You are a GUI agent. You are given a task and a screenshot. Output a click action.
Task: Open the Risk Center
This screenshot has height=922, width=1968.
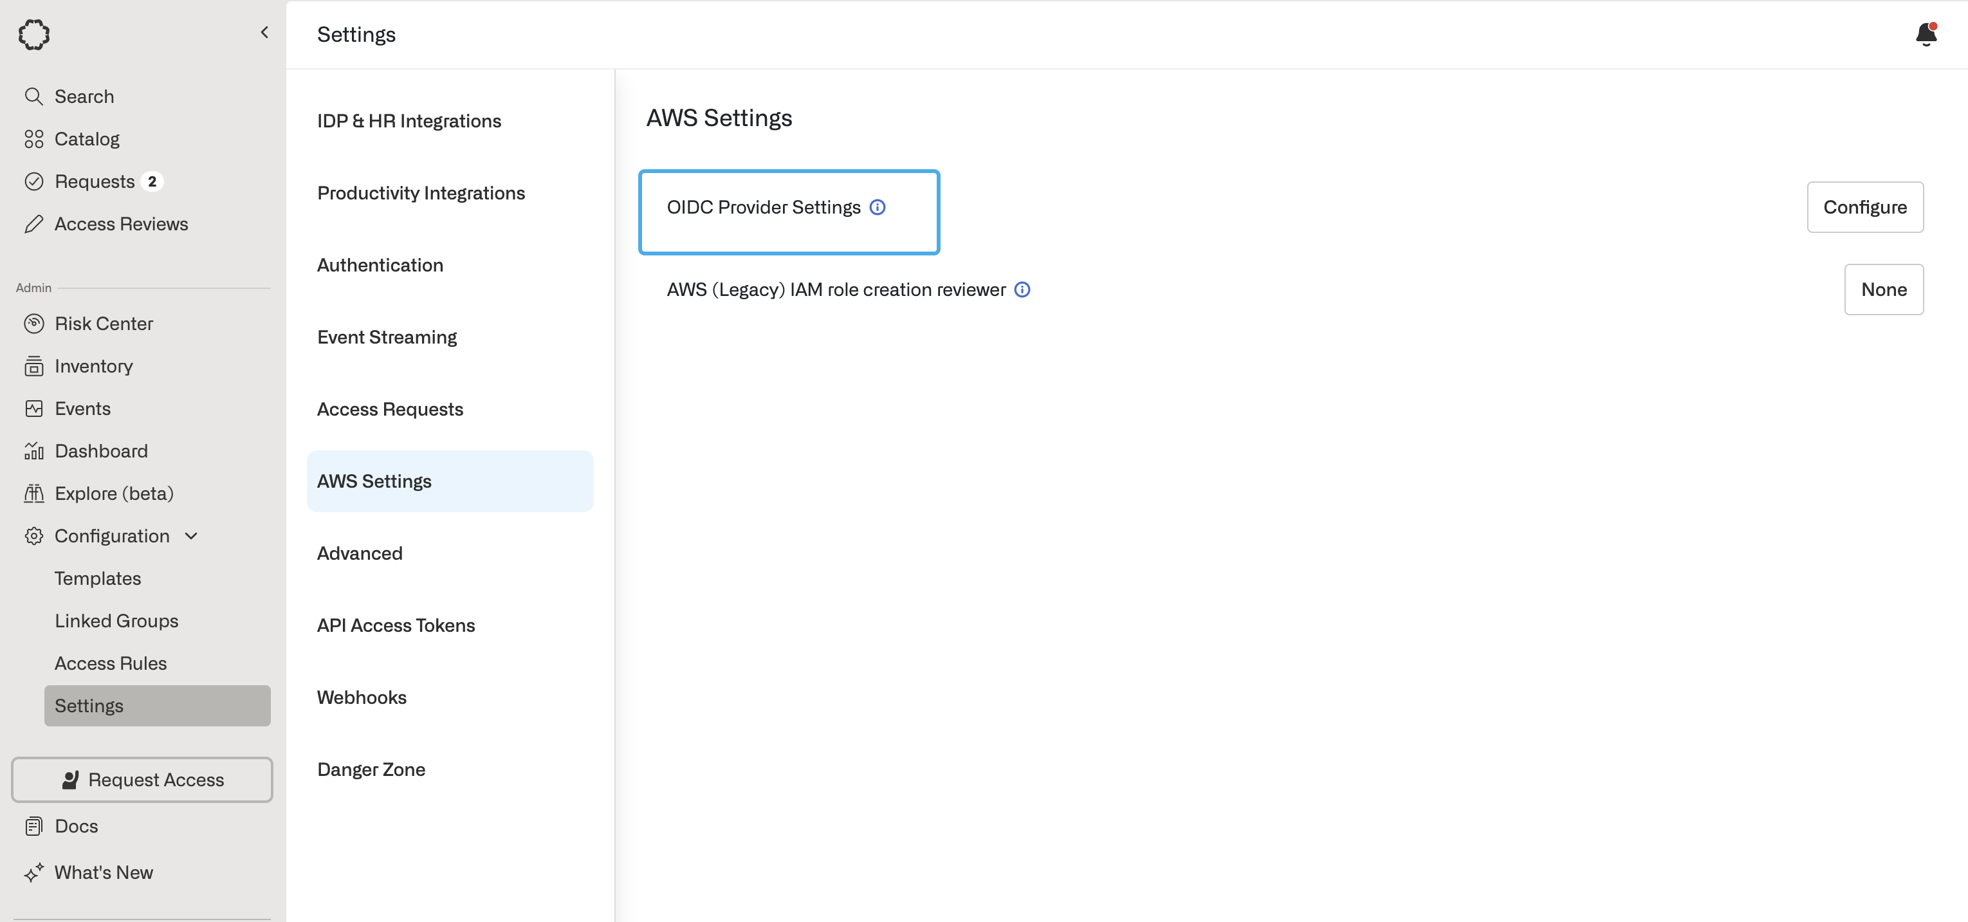point(103,323)
